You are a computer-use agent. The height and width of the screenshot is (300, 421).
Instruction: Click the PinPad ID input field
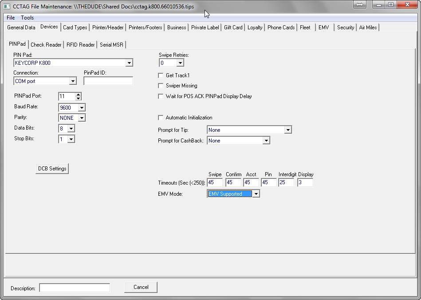108,81
